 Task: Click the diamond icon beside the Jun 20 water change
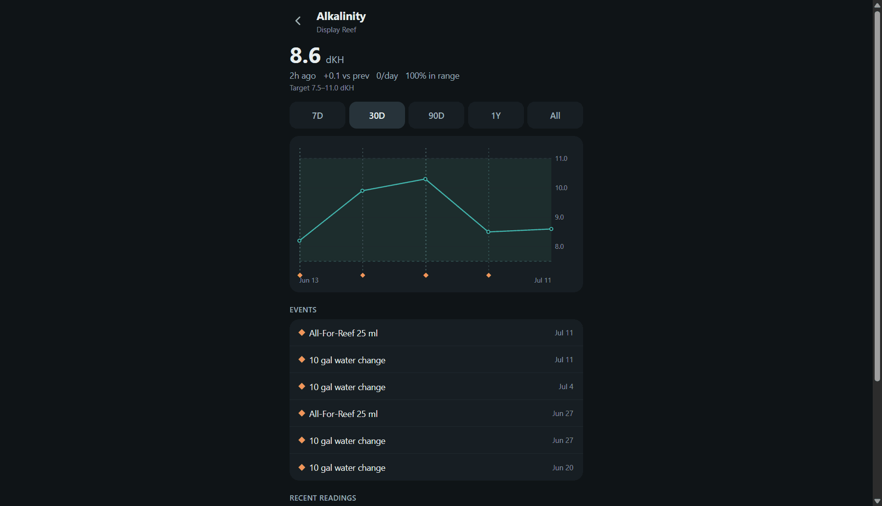pyautogui.click(x=302, y=467)
